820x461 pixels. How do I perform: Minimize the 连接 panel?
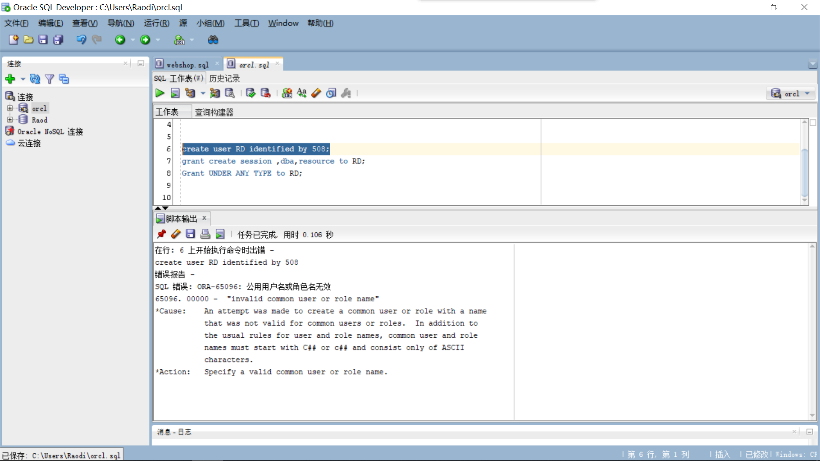pos(141,63)
